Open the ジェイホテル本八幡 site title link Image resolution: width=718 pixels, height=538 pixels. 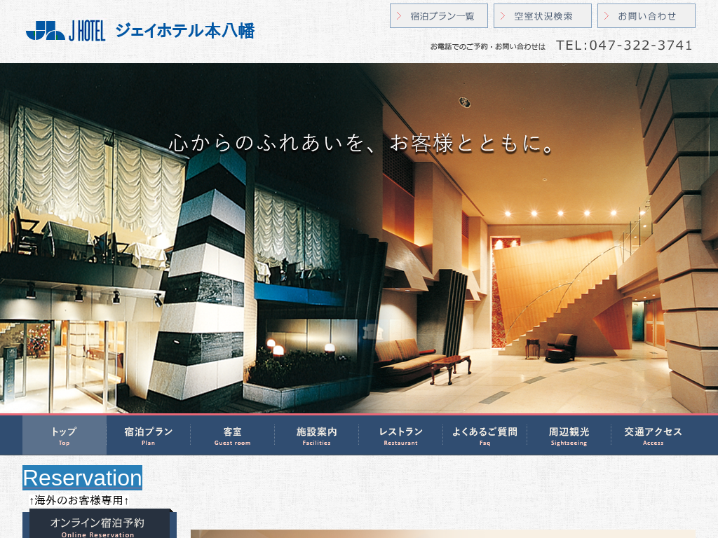185,31
